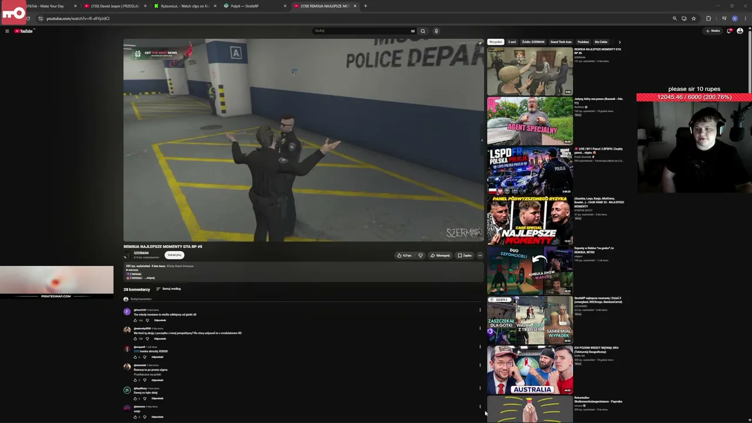The image size is (752, 423).
Task: Close the Pulpit — StrefaRP tab
Action: click(x=285, y=6)
